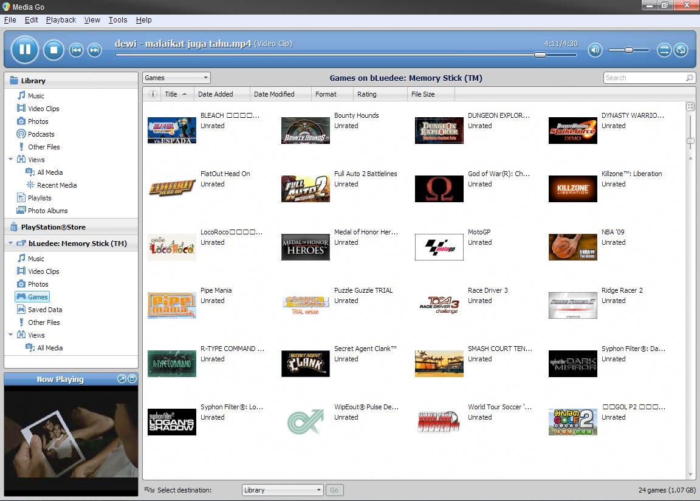Viewport: 700px width, 501px height.
Task: Sort by Date Added column
Action: tap(221, 94)
